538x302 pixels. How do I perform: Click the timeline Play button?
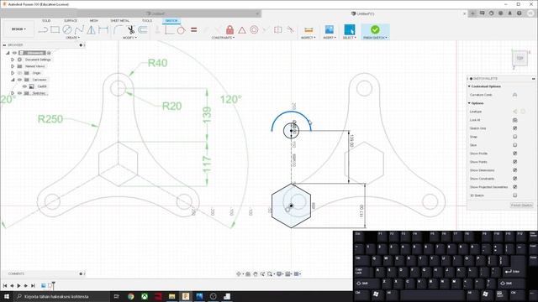click(18, 285)
